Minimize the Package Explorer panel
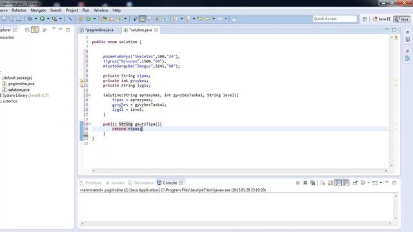Screen dimensions: 413x232 pyautogui.click(x=60, y=29)
